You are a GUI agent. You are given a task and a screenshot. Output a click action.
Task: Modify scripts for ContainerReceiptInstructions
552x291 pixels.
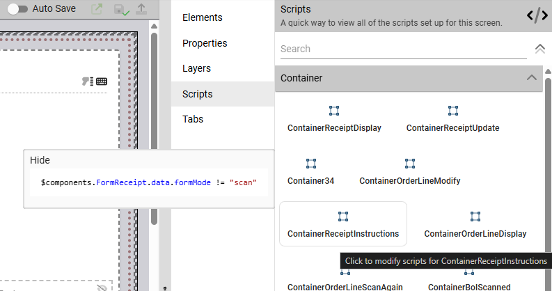[x=342, y=223]
